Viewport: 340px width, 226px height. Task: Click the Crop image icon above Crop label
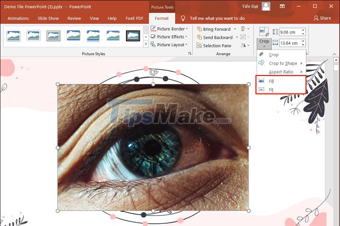pyautogui.click(x=264, y=32)
